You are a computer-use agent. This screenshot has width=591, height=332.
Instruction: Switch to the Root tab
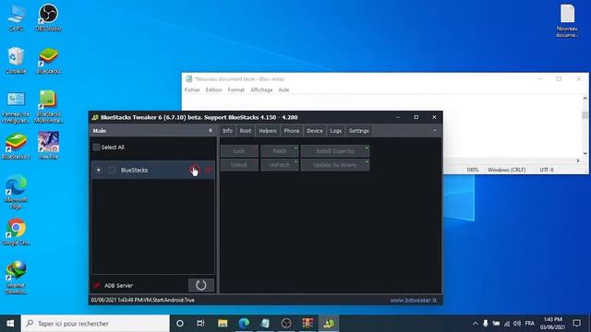tap(246, 131)
